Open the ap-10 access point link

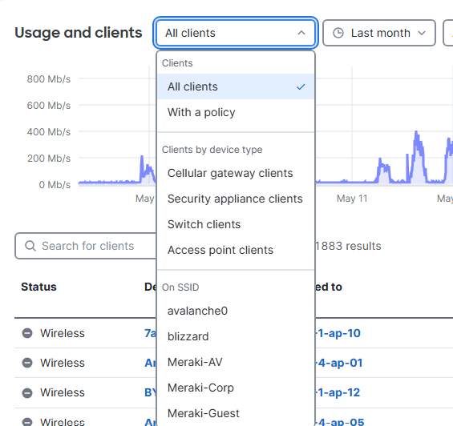(338, 333)
